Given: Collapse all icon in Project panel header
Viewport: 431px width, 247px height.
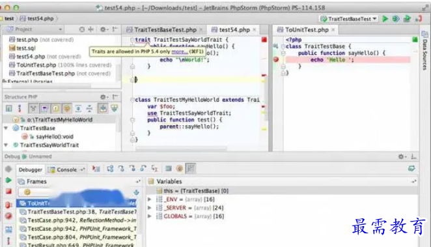Looking at the screenshot, I should (x=91, y=29).
